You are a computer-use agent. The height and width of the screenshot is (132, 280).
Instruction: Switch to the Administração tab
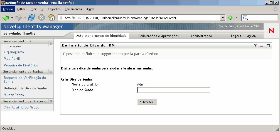pos(201,36)
